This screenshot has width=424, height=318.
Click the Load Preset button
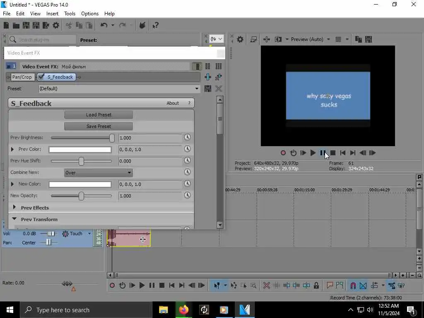(x=99, y=115)
